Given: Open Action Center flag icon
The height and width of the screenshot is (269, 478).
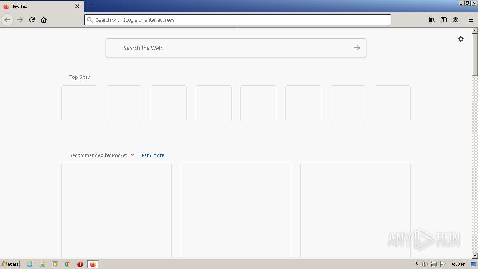Looking at the screenshot, I should [443, 264].
